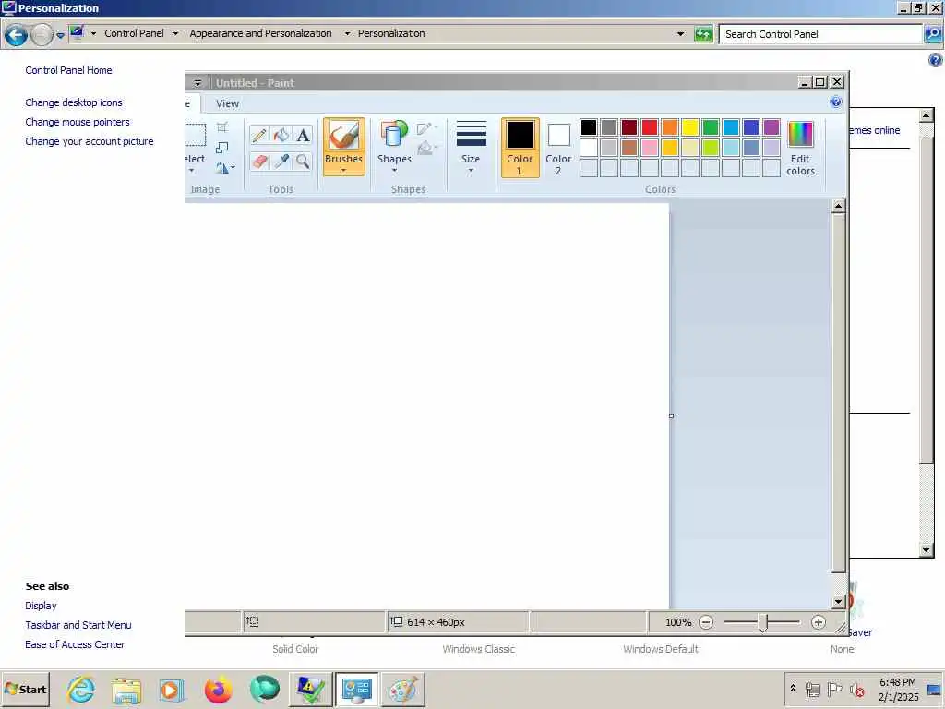The width and height of the screenshot is (945, 709).
Task: Click the search magnifier in Control Panel
Action: [x=933, y=34]
